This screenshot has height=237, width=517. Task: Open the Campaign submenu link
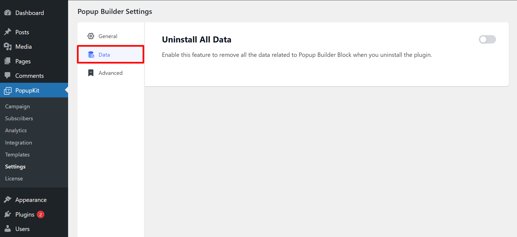tap(17, 106)
